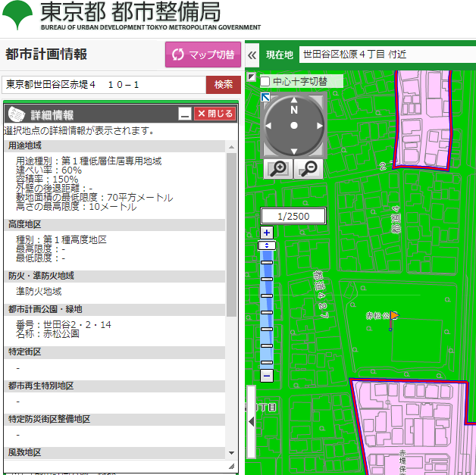The image size is (476, 475).
Task: Click the 1/2500 map scale field
Action: coord(293,217)
